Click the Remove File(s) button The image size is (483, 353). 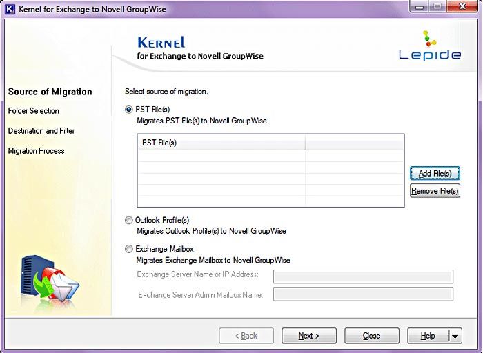click(435, 191)
